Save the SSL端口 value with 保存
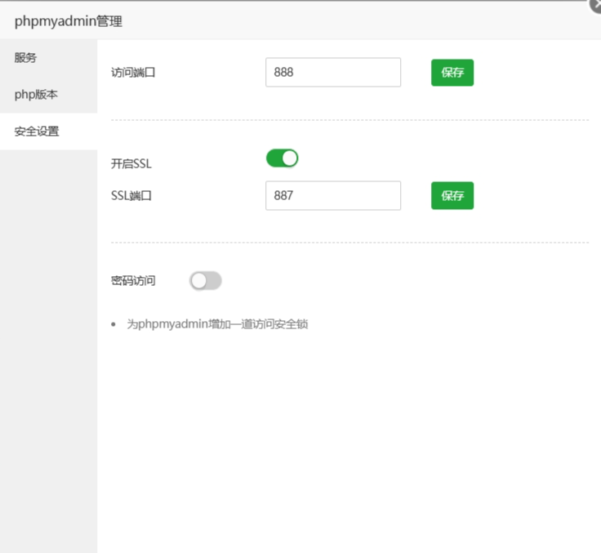The width and height of the screenshot is (601, 553). (452, 195)
